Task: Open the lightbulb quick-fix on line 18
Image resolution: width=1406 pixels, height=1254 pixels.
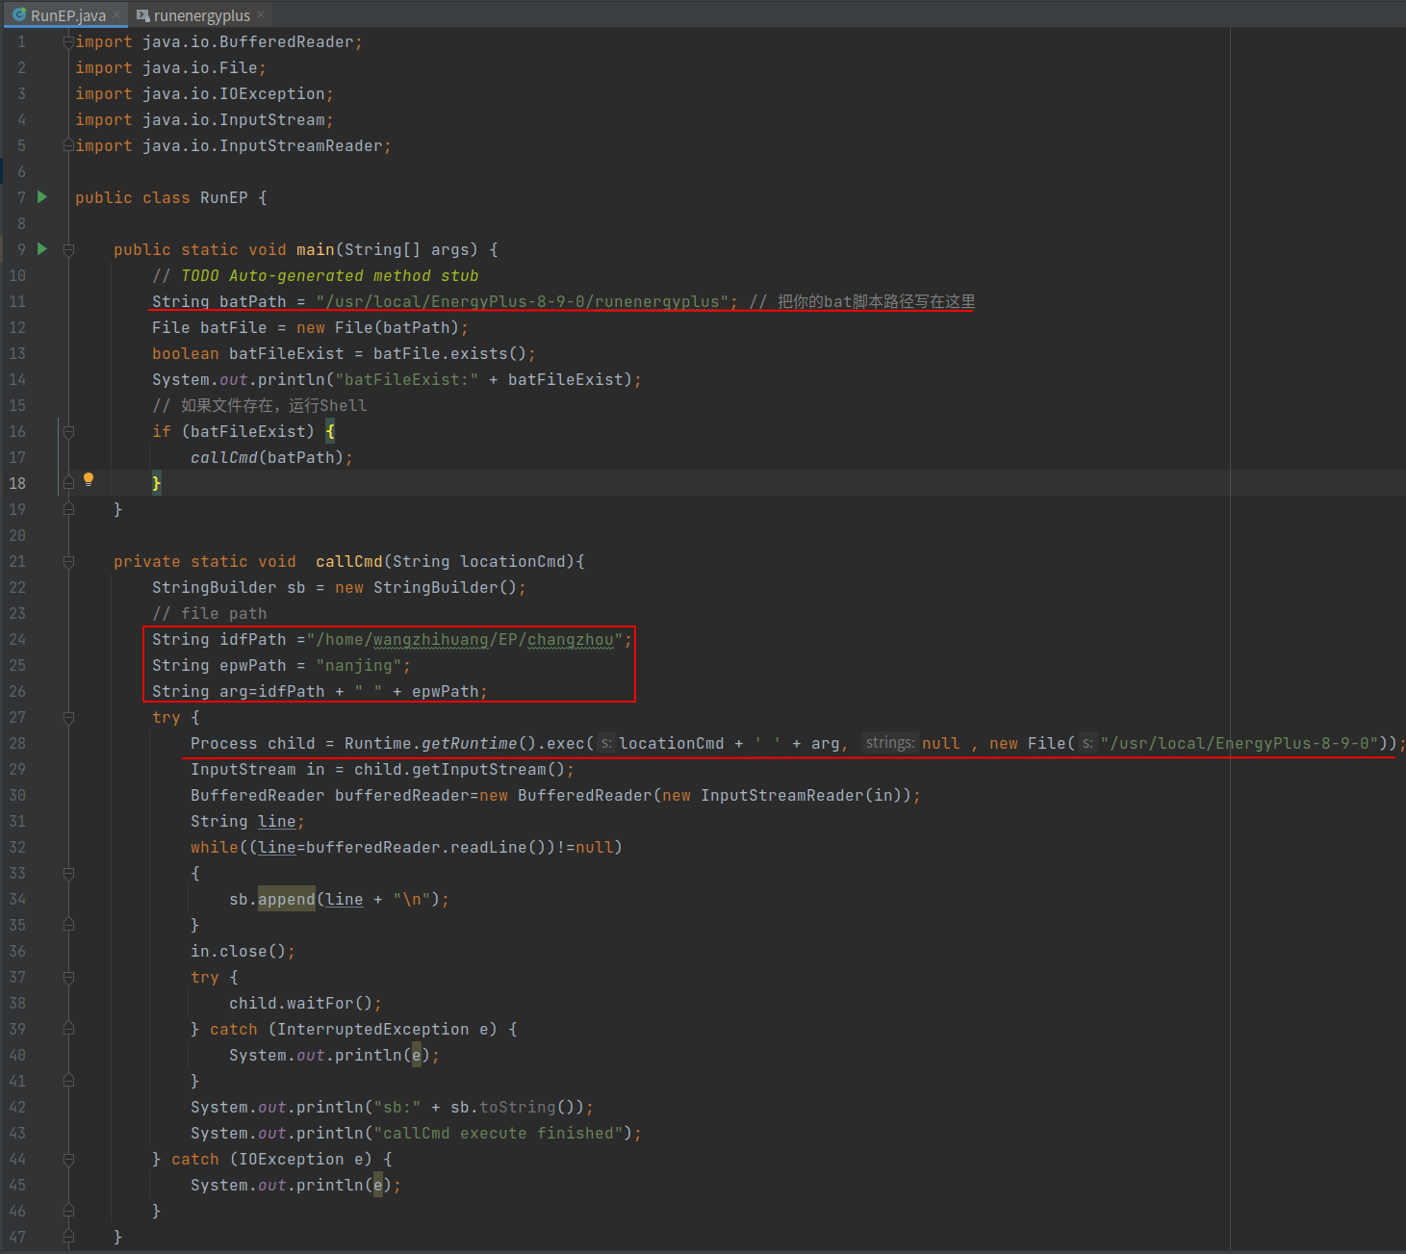Action: point(89,479)
